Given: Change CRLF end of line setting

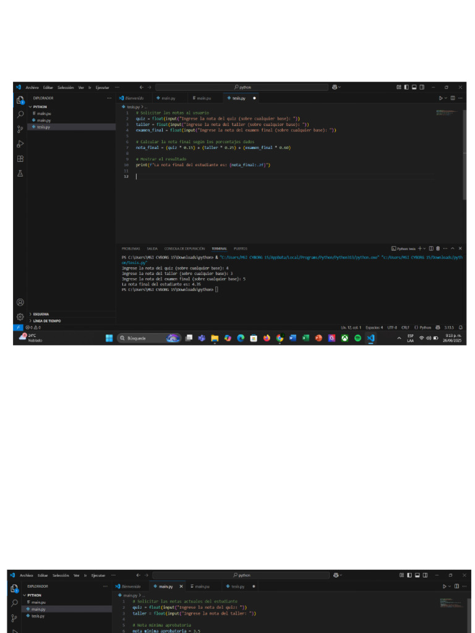Looking at the screenshot, I should coord(405,328).
